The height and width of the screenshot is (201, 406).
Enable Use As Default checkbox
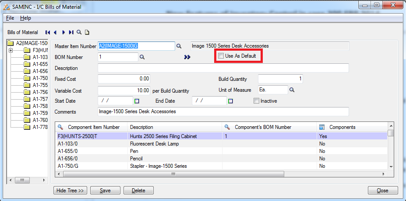tap(221, 56)
